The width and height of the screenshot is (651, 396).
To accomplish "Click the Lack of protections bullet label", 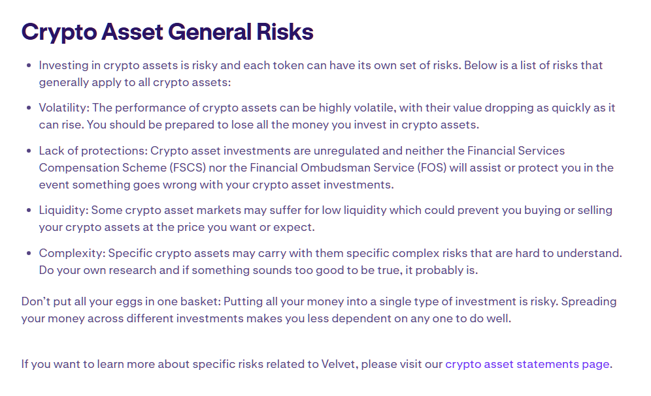I will pyautogui.click(x=92, y=151).
